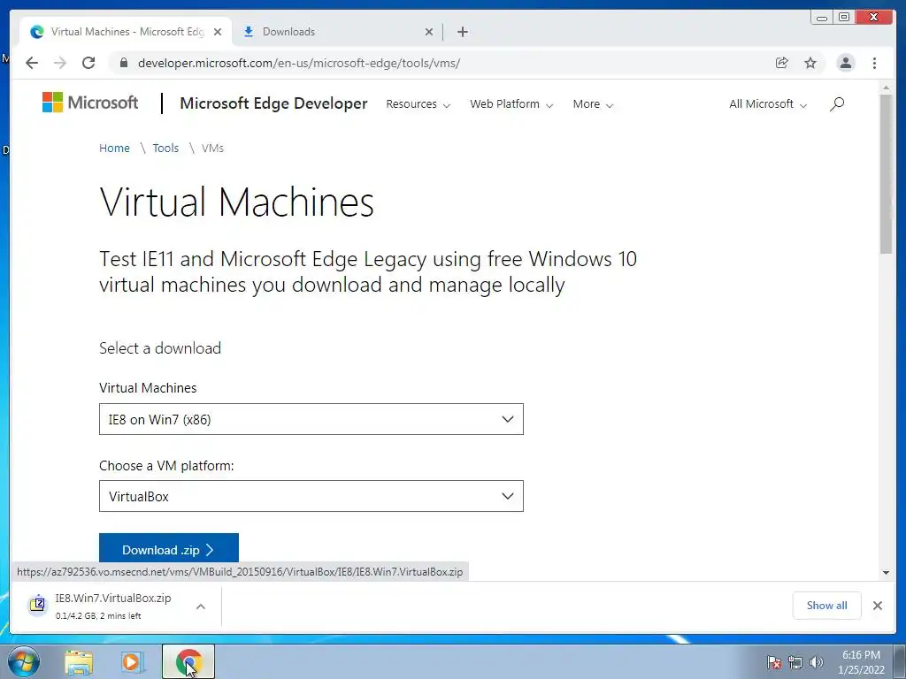
Task: Click the padlock site info icon
Action: tap(123, 63)
